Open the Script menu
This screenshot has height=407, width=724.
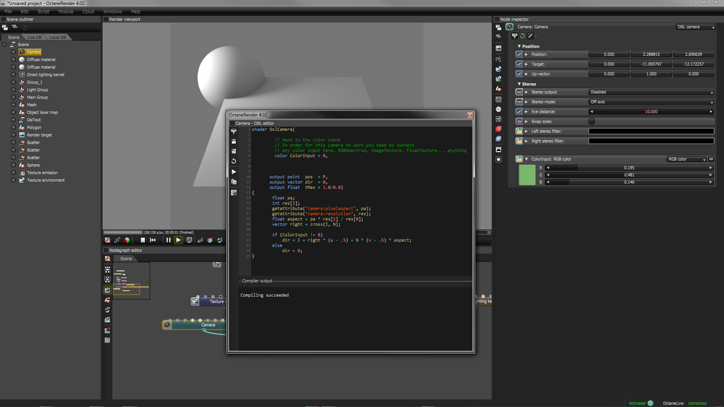(43, 11)
